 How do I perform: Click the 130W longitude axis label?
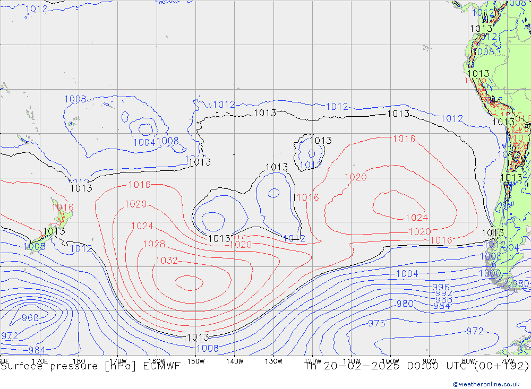(x=273, y=361)
